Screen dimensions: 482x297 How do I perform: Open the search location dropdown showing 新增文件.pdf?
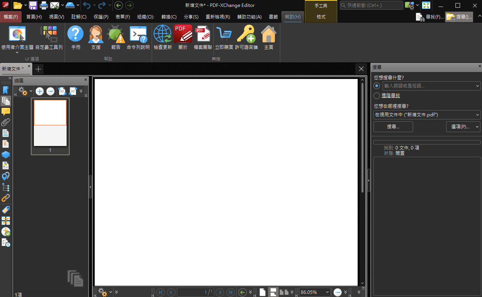pos(427,114)
